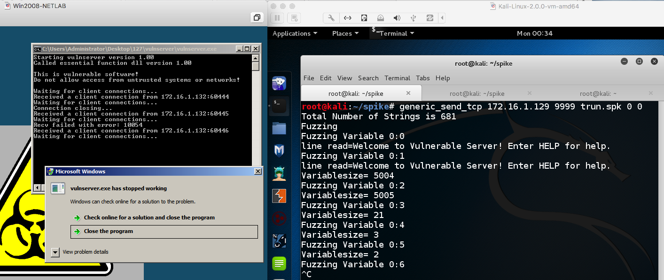Click the vulnserver.exe has stopped working text
Screen dimensions: 664x280
pos(118,188)
